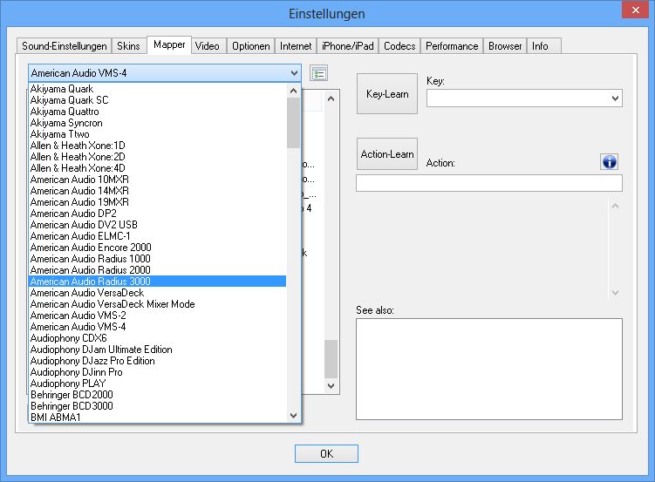Click the mapping list scrollbar thumb
655x482 pixels.
click(x=331, y=359)
